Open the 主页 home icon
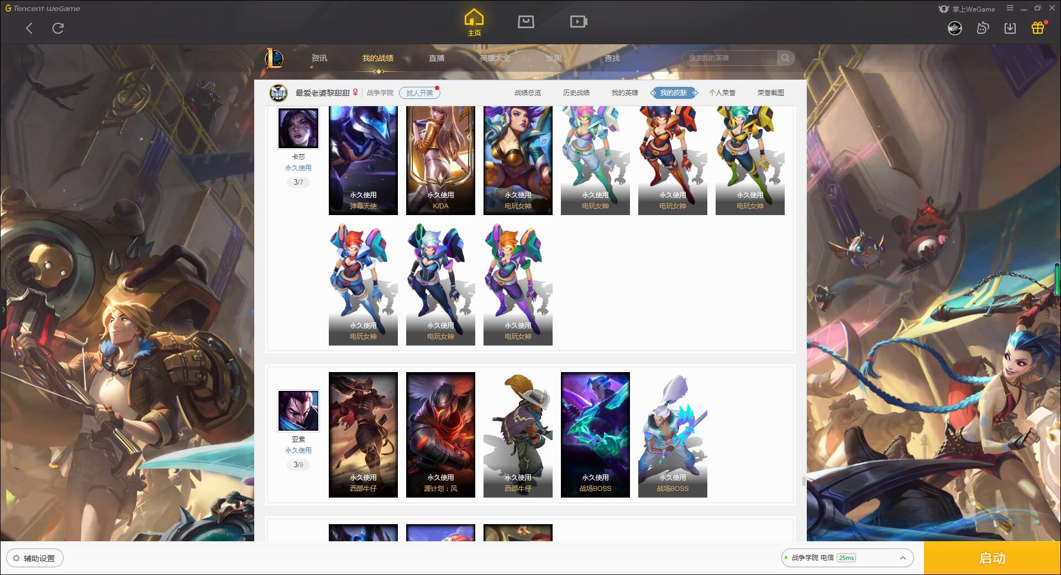 pos(474,23)
